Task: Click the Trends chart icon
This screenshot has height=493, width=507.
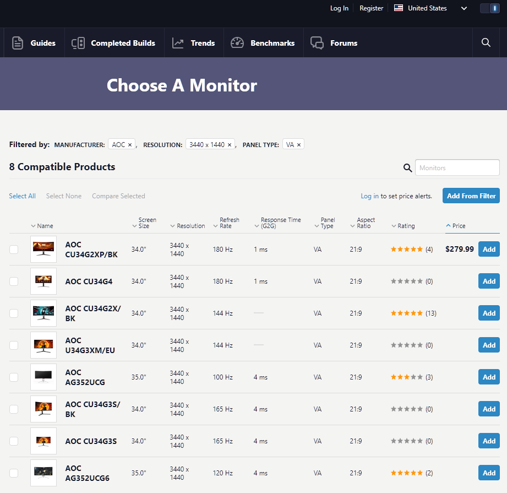Action: coord(177,43)
